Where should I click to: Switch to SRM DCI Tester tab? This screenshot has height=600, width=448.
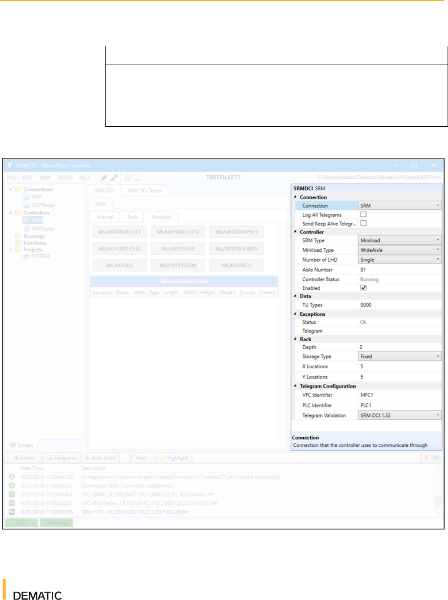tap(144, 191)
